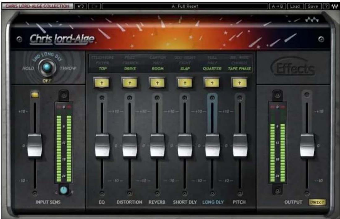This screenshot has width=340, height=219.
Task: Select the SLAP short delay mode label
Action: (185, 69)
